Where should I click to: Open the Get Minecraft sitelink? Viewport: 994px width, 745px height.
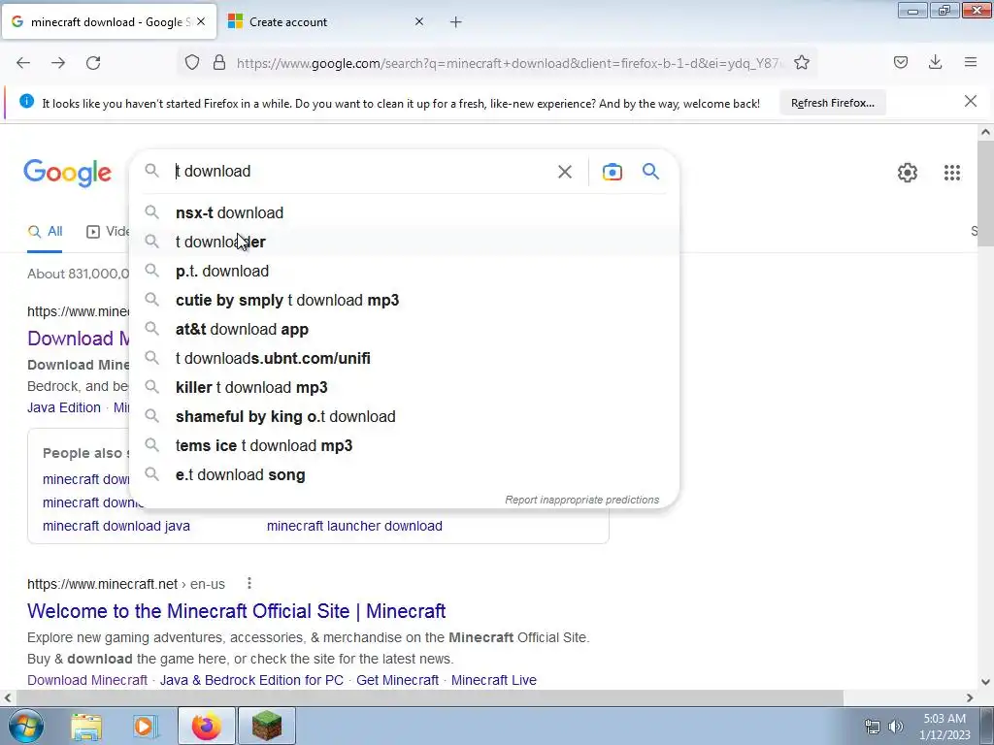[397, 680]
